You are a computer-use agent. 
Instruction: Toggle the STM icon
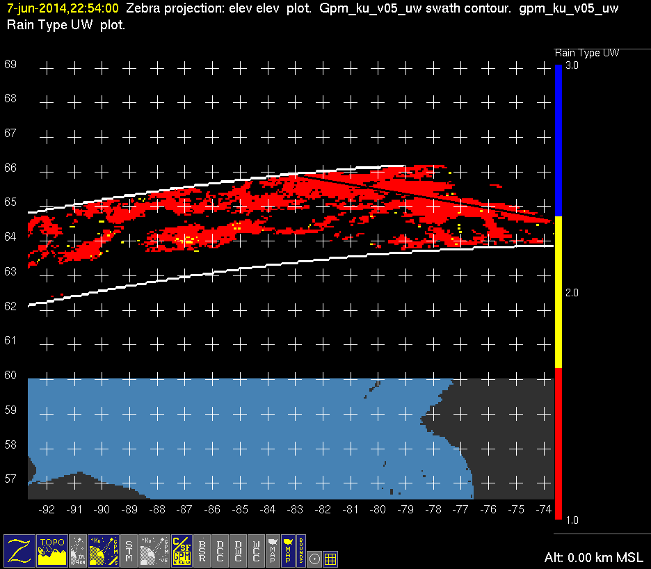[129, 551]
